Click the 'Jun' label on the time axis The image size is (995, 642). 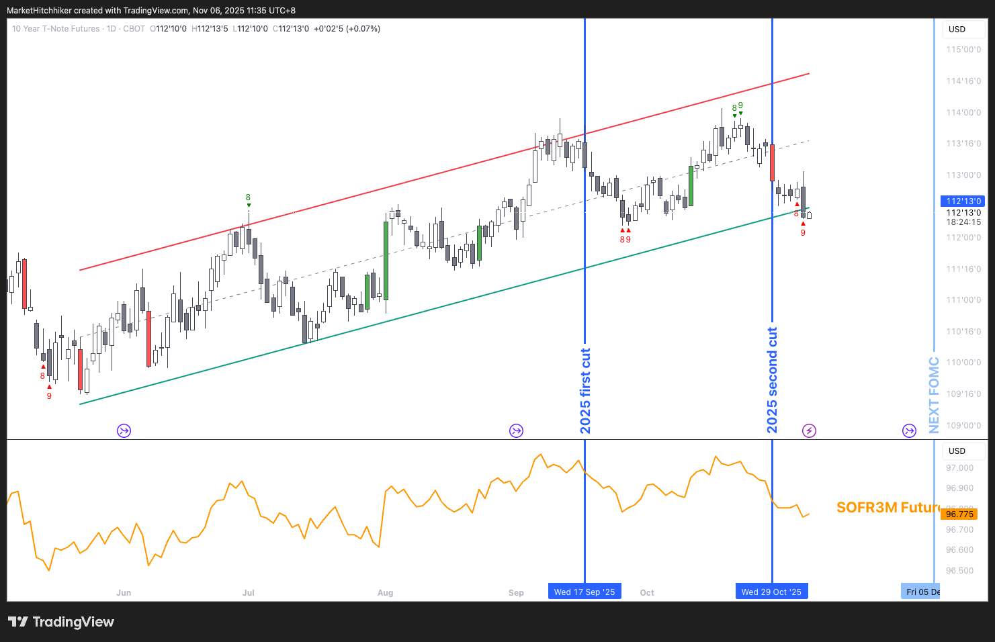(x=124, y=592)
